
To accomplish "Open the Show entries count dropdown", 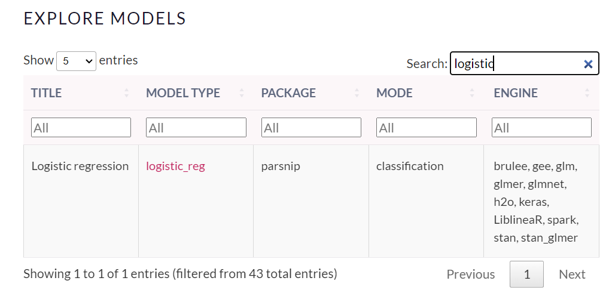I will 76,61.
